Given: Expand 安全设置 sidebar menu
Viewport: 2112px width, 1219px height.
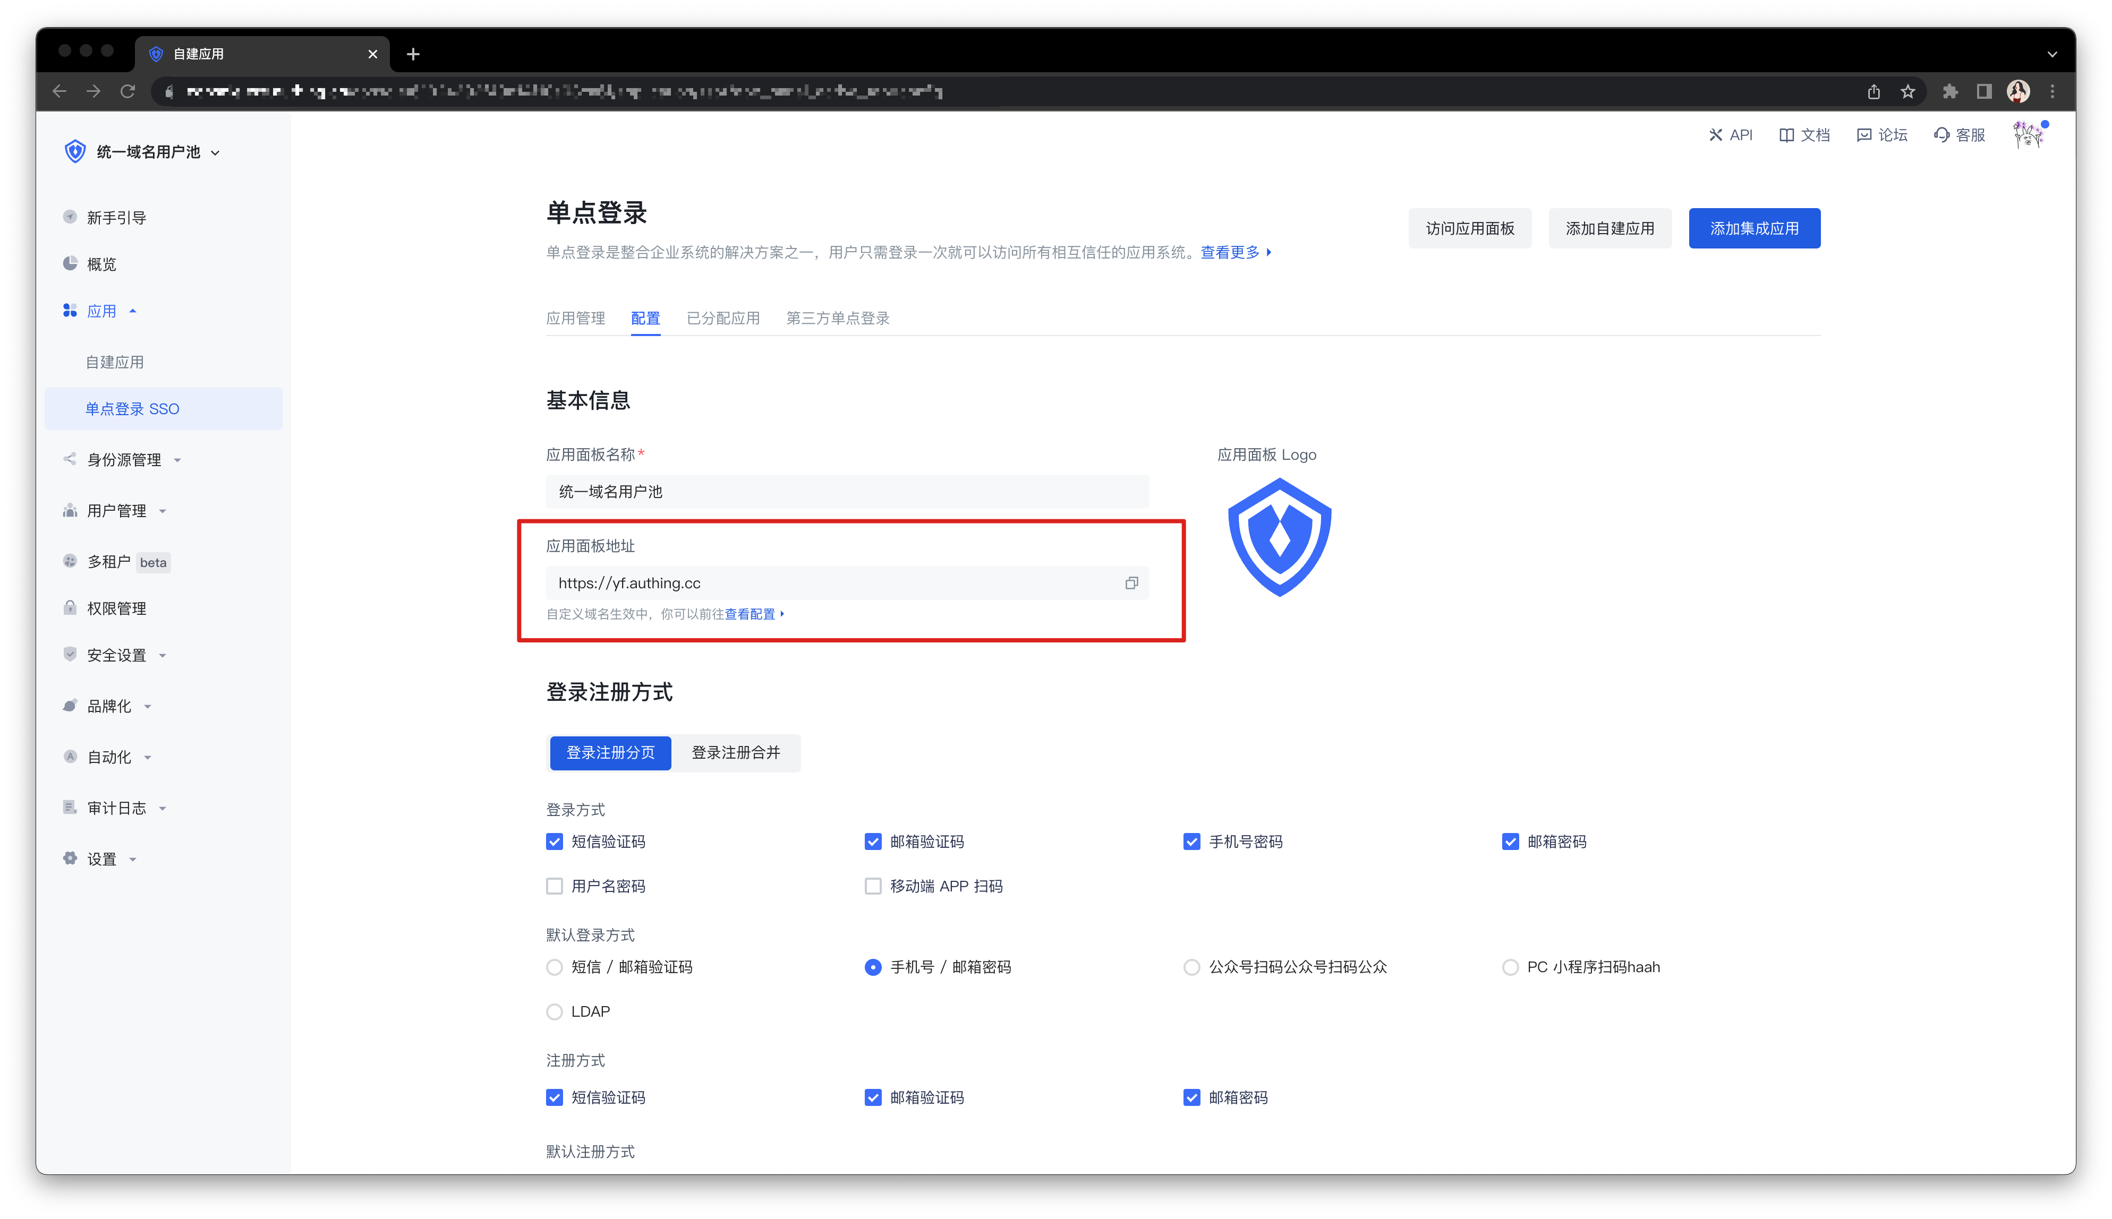Looking at the screenshot, I should point(116,655).
